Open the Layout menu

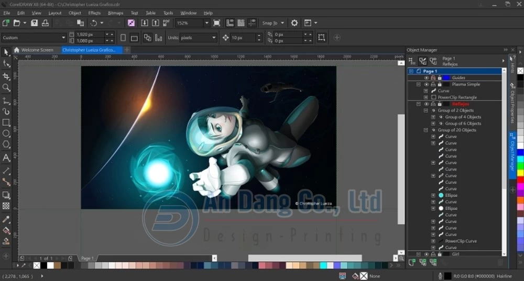pos(55,13)
